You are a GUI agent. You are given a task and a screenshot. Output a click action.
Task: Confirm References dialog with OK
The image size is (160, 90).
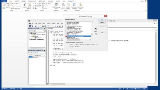click(x=102, y=20)
